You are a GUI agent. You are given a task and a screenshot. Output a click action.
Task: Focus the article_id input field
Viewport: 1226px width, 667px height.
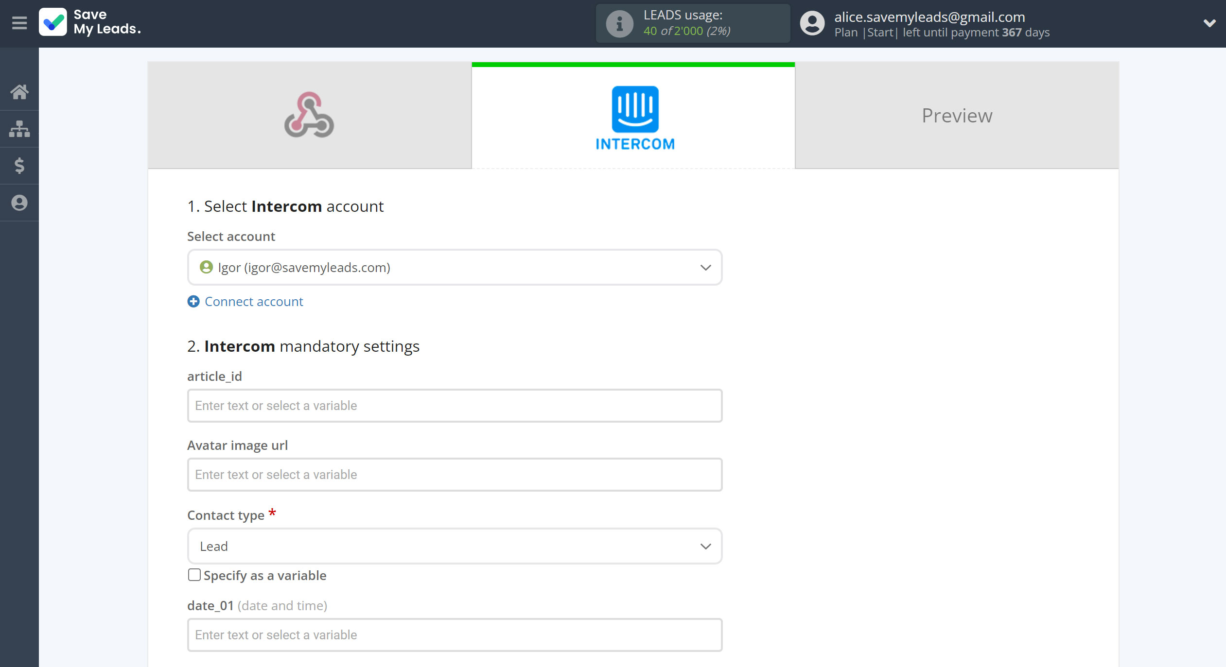pyautogui.click(x=455, y=406)
